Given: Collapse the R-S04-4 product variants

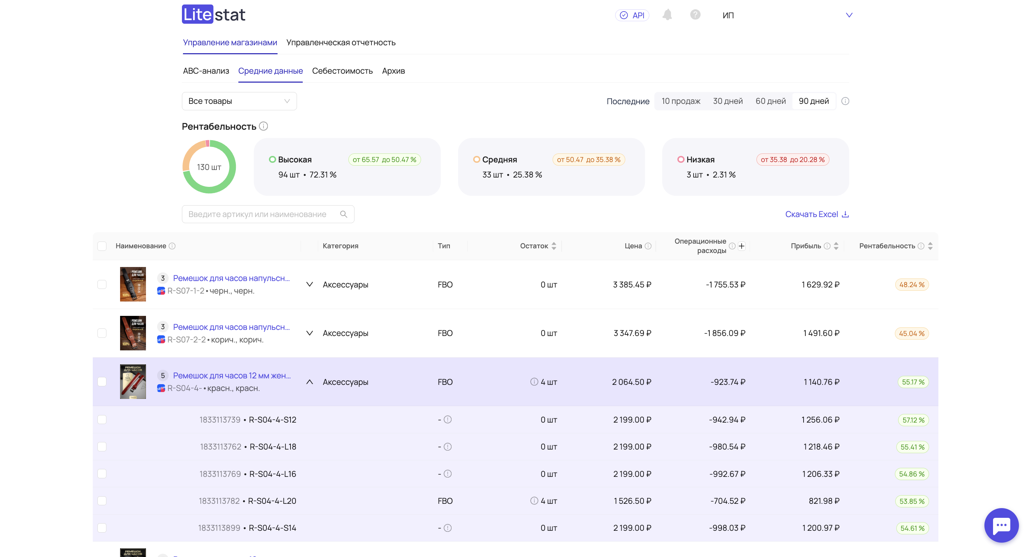Looking at the screenshot, I should click(309, 382).
